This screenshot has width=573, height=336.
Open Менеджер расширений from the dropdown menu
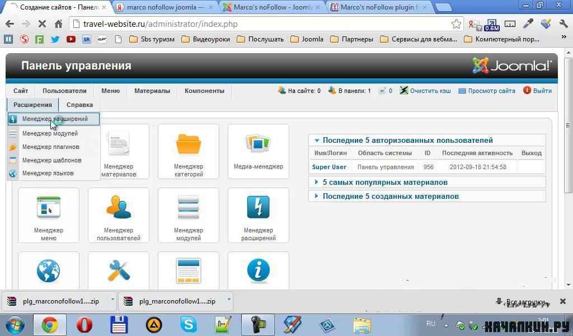[53, 119]
